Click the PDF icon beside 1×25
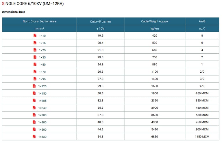 pyautogui.click(x=35, y=50)
